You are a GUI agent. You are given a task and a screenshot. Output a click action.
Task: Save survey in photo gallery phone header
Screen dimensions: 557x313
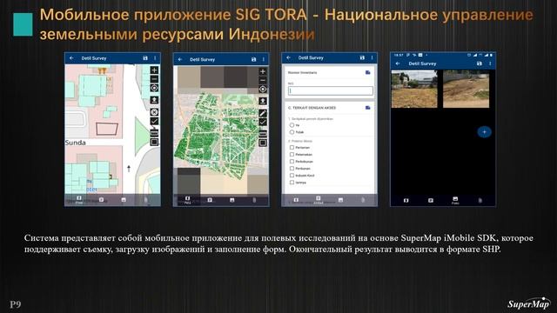click(480, 63)
